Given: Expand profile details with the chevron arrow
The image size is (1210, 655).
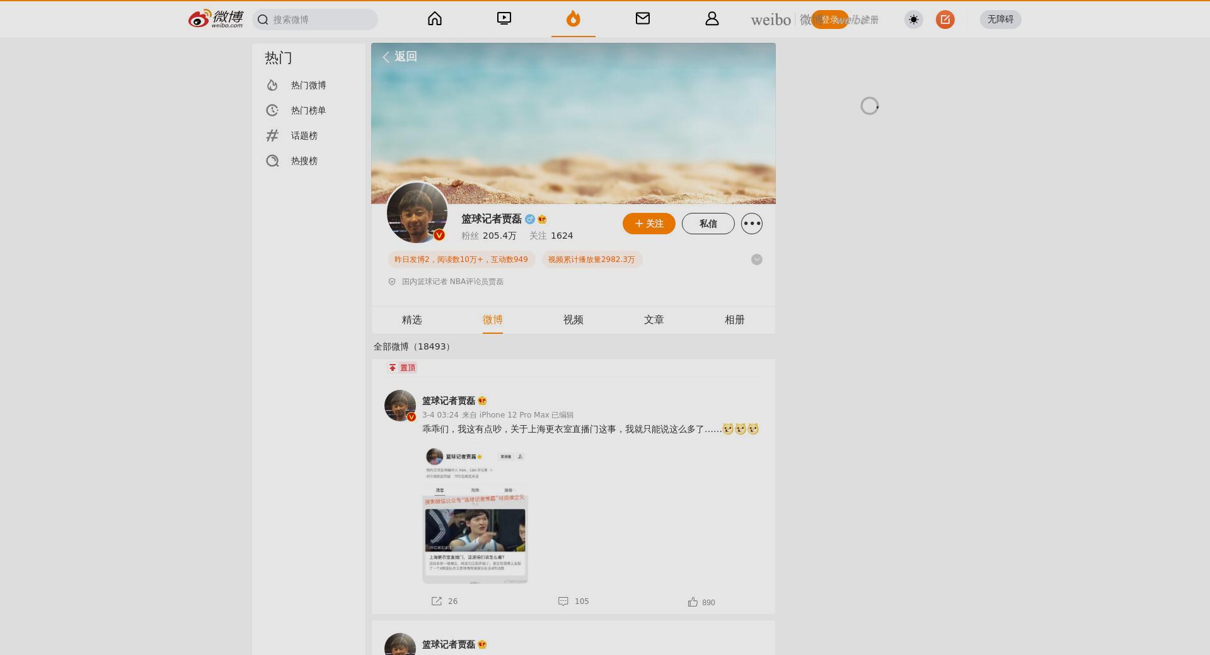Looking at the screenshot, I should point(757,259).
